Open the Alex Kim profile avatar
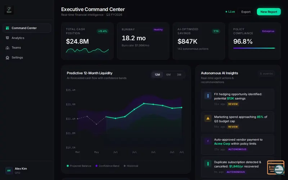The height and width of the screenshot is (180, 288). tap(9, 170)
